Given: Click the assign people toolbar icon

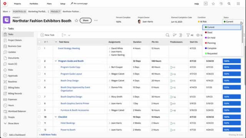Looking at the screenshot, I should pos(175,35).
